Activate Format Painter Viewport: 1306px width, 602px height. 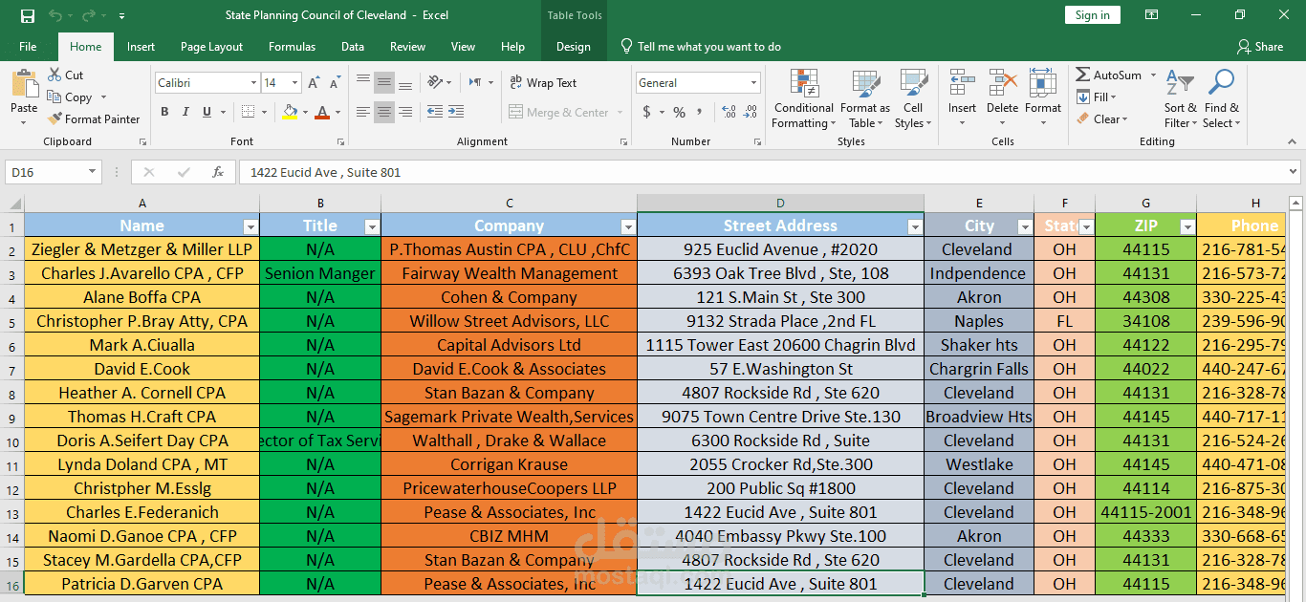click(x=94, y=119)
